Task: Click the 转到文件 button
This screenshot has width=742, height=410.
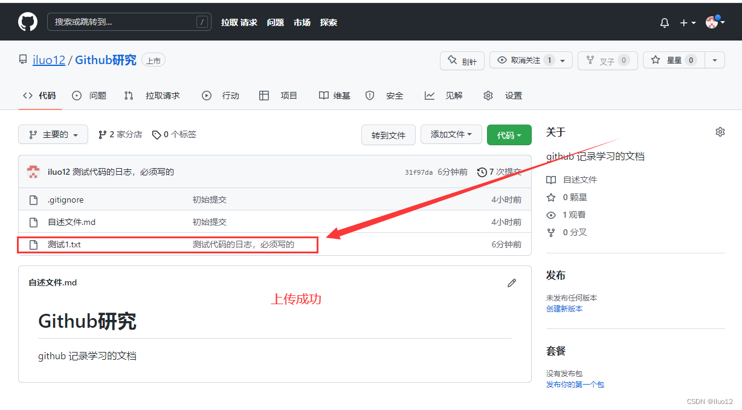Action: click(389, 135)
